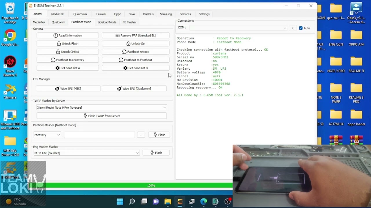The width and height of the screenshot is (371, 208).
Task: Click the browse '...' file button
Action: click(x=141, y=135)
